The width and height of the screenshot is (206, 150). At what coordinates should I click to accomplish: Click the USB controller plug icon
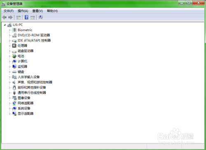[14, 93]
